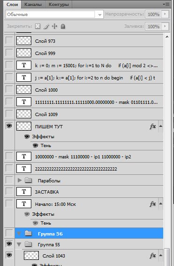Screen dimensions: 174x266
Task: Click thumbnail of ПИШЕМ ТУТ layer
Action: pyautogui.click(x=24, y=126)
